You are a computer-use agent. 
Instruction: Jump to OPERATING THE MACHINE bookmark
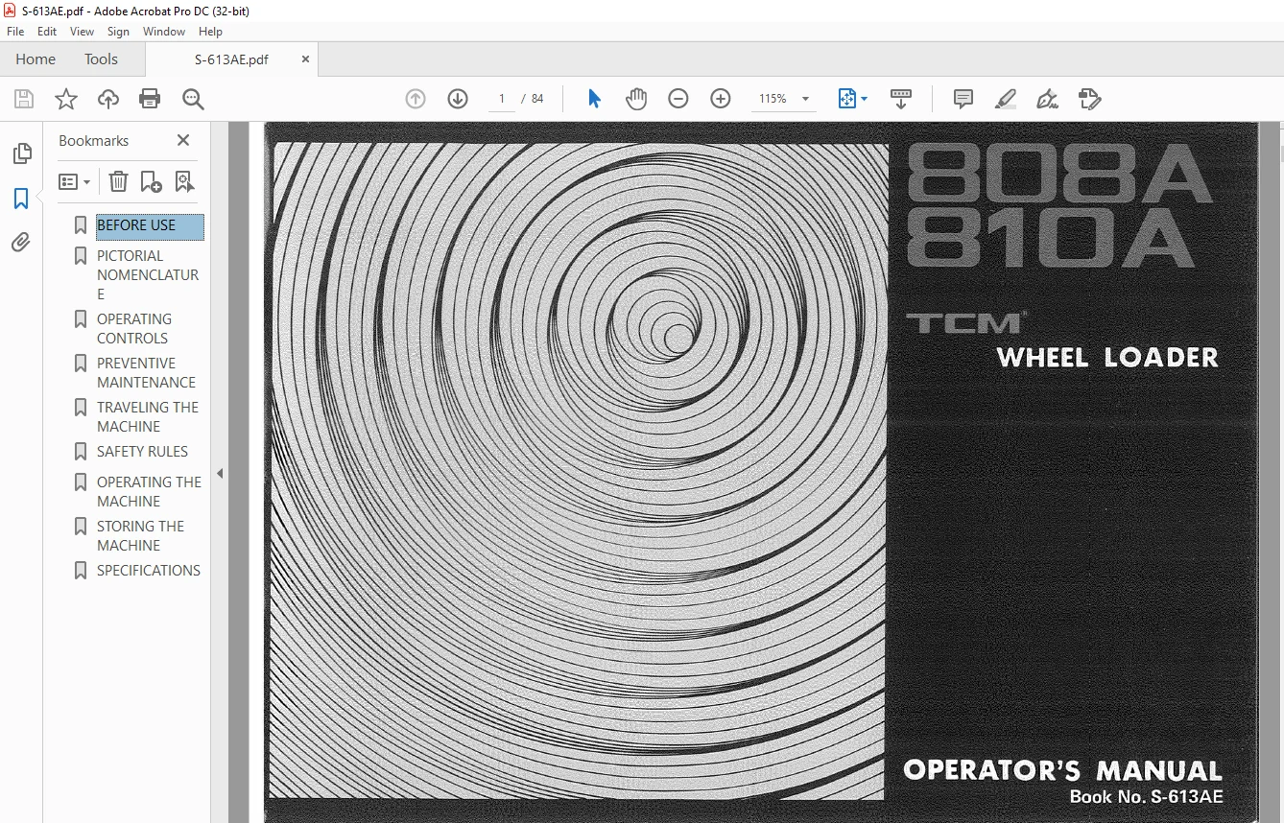149,492
